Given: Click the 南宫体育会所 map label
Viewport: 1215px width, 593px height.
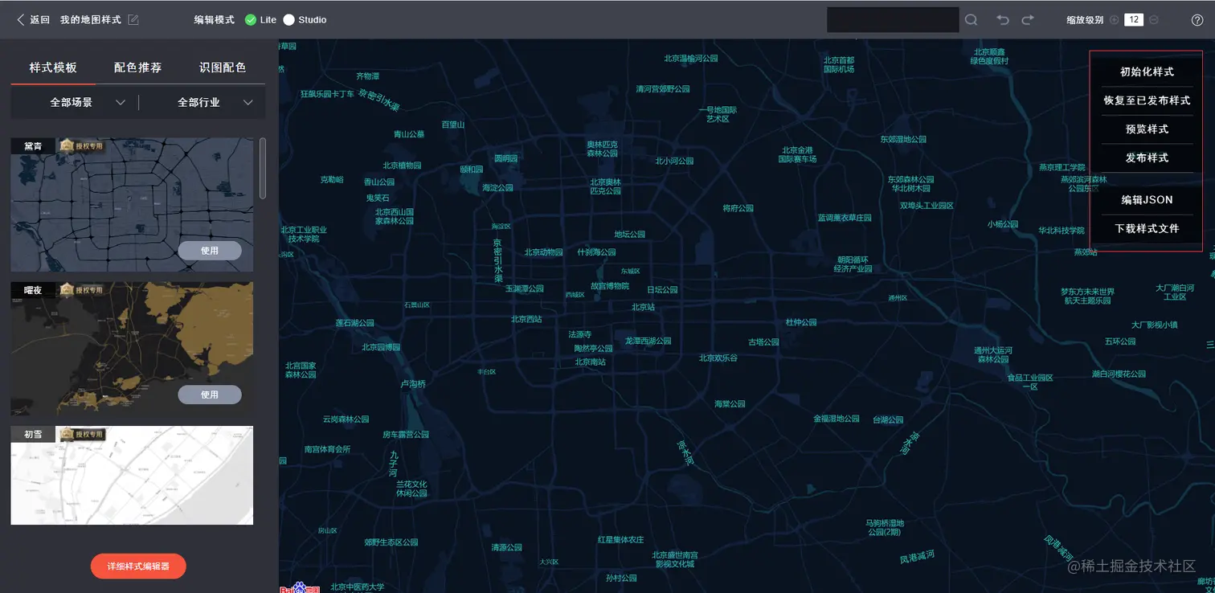Looking at the screenshot, I should (x=328, y=449).
